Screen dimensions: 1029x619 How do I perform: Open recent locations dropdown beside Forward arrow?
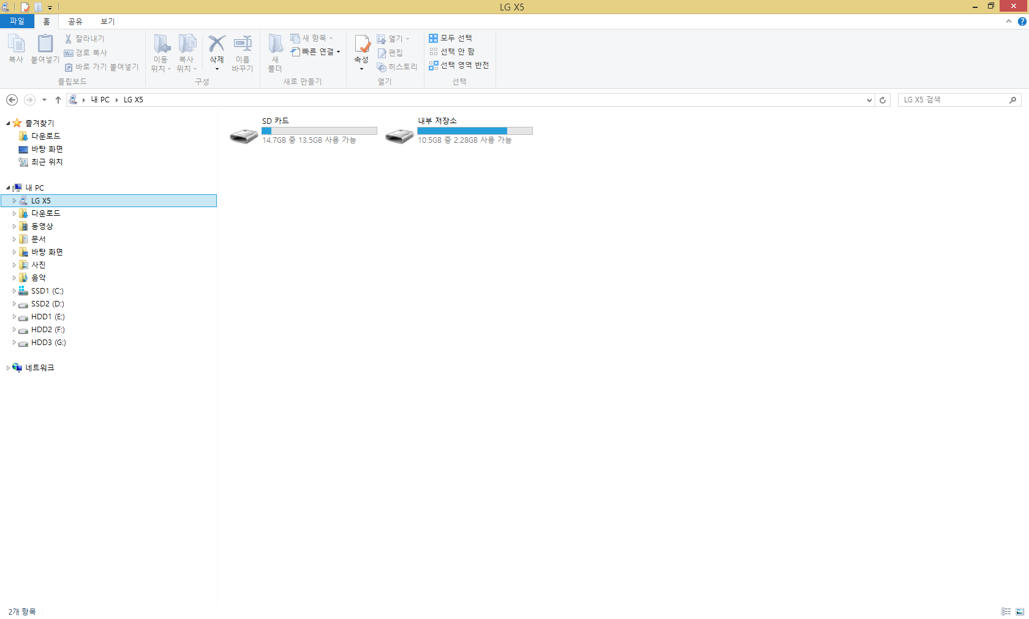pos(44,100)
